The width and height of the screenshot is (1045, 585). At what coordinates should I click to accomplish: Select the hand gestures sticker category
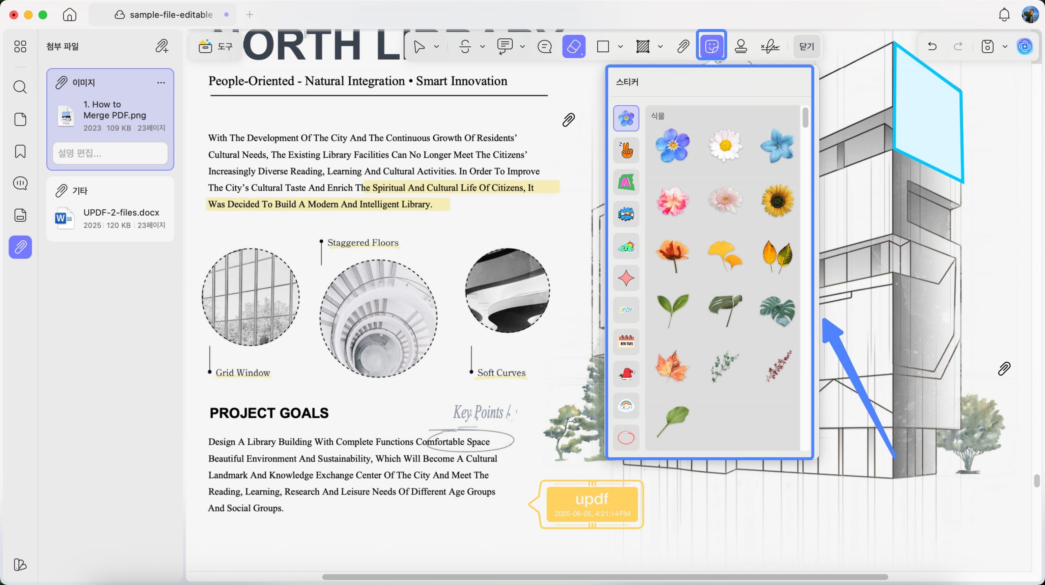626,150
